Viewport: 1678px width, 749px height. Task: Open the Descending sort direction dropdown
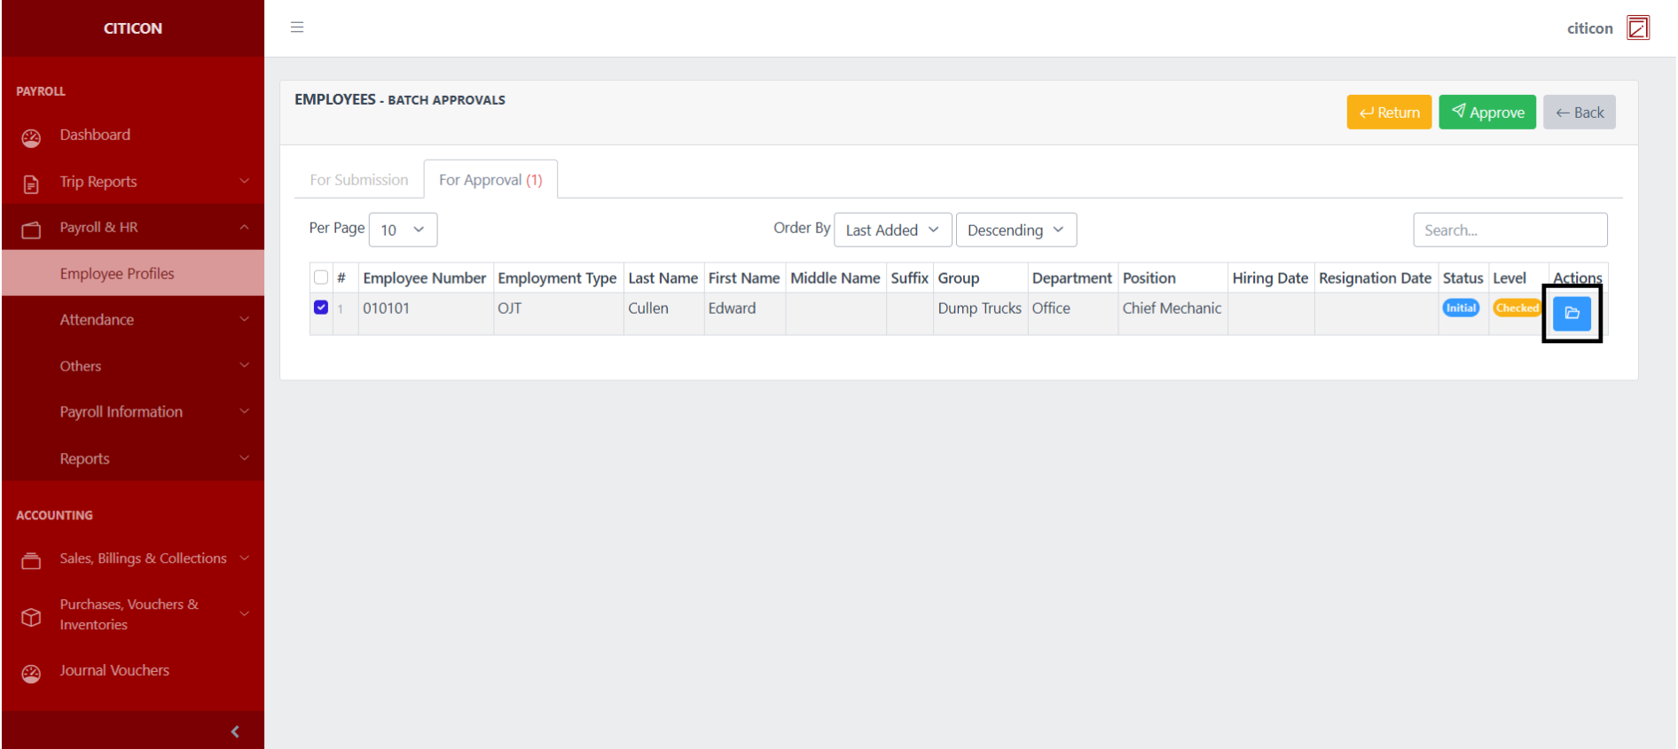[1015, 230]
